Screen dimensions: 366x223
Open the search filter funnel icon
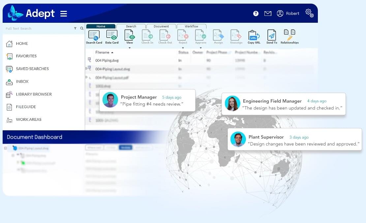coord(75,28)
